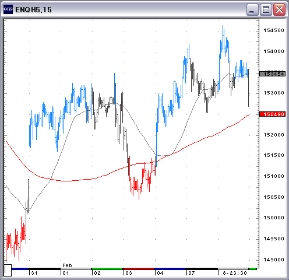This screenshot has width=289, height=280.
Task: Close the ENQ H5,15 chart window
Action: click(x=279, y=9)
